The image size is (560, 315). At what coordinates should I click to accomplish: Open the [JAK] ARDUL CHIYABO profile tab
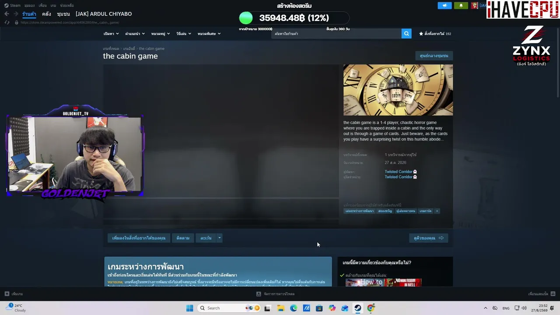[x=104, y=14]
